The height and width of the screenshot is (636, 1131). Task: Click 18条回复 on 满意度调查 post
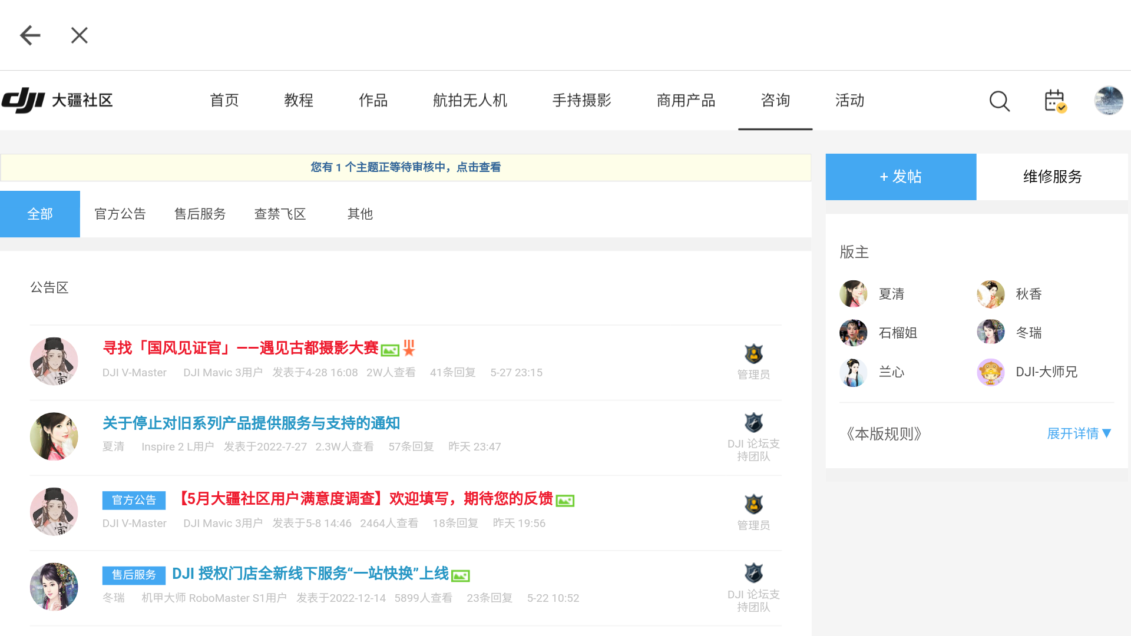(x=455, y=524)
